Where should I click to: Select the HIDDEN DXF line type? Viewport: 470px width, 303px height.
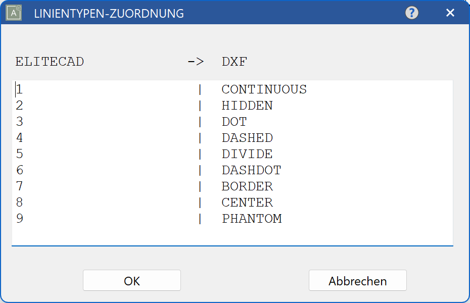(x=247, y=106)
